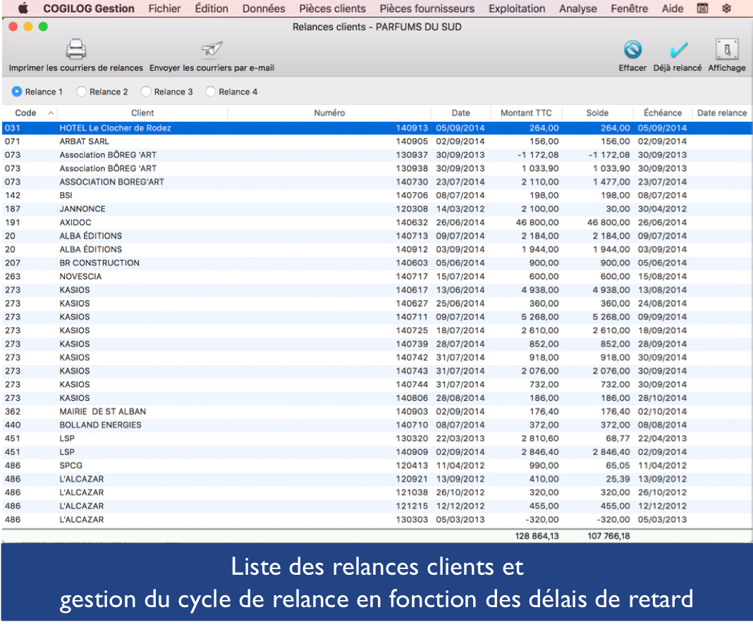Open the Aide menu
The image size is (753, 629).
coord(673,8)
